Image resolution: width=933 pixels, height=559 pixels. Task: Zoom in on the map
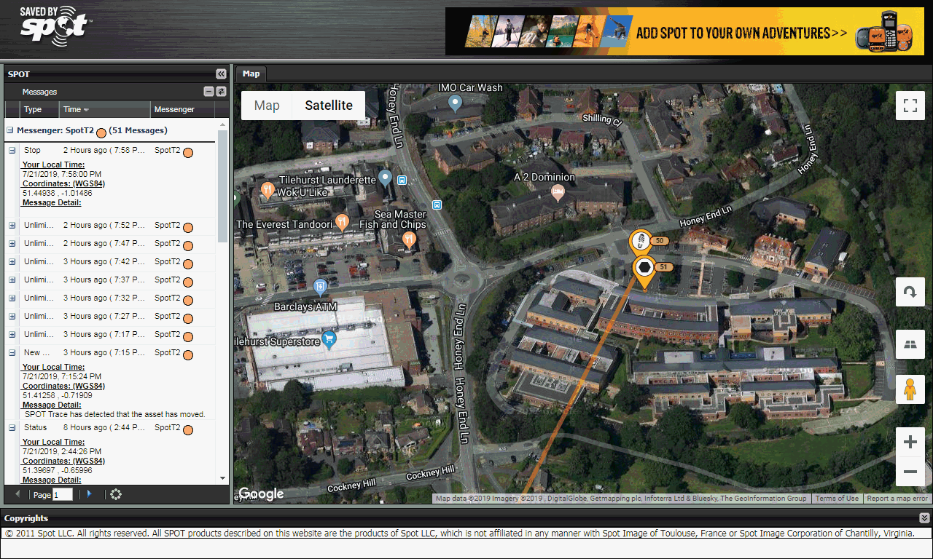pyautogui.click(x=910, y=442)
